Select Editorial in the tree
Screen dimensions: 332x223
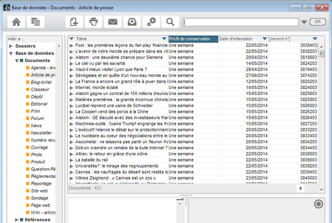point(39,104)
